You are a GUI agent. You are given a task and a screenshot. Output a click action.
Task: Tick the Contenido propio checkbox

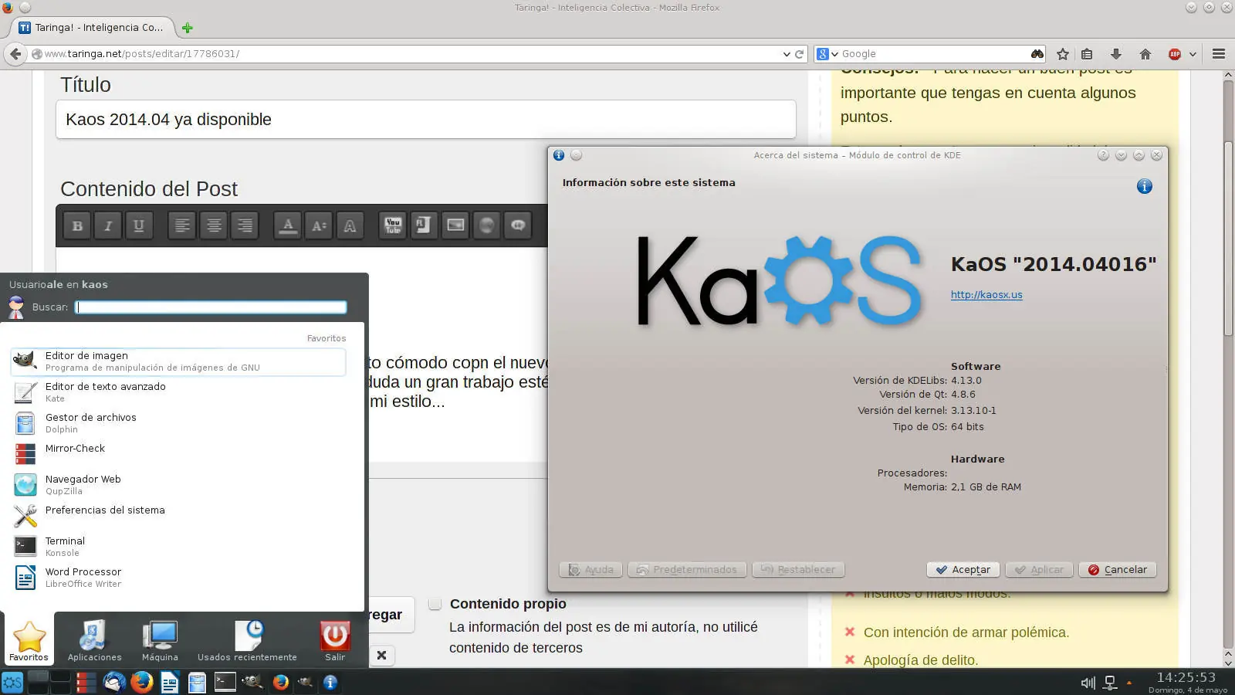click(x=435, y=604)
